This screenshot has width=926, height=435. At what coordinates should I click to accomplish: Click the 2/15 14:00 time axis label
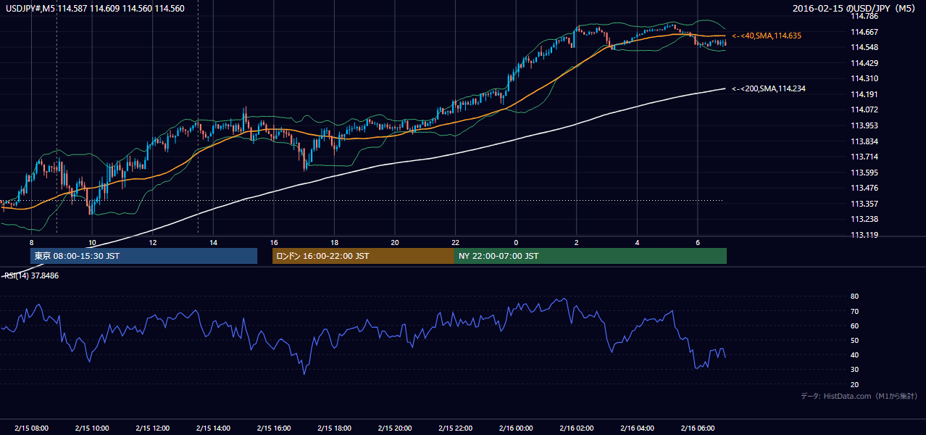213,428
